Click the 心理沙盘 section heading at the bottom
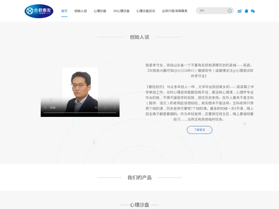279x209 pixels. coord(139,205)
